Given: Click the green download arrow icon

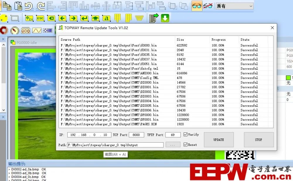Looking at the screenshot, I should (165, 18).
